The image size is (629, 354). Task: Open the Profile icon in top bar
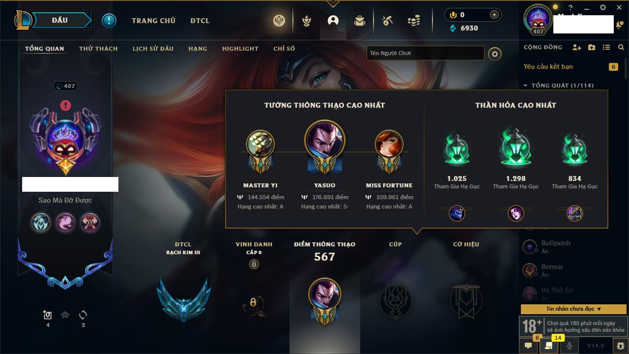(x=333, y=21)
